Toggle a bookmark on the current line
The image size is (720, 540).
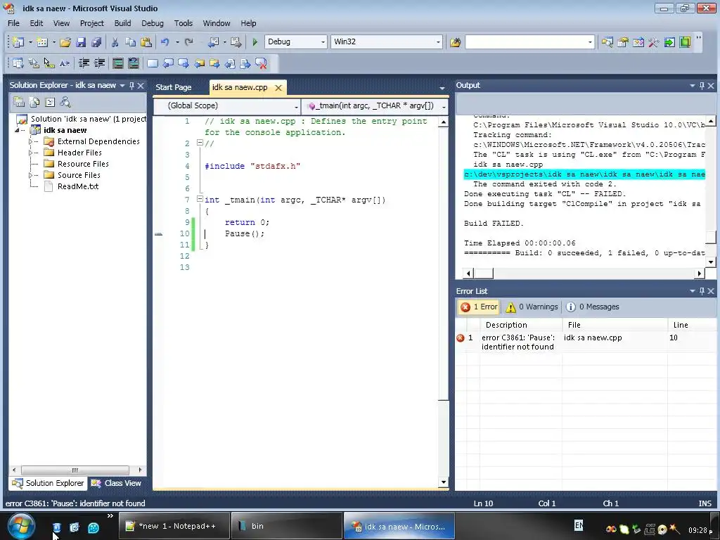[153, 63]
